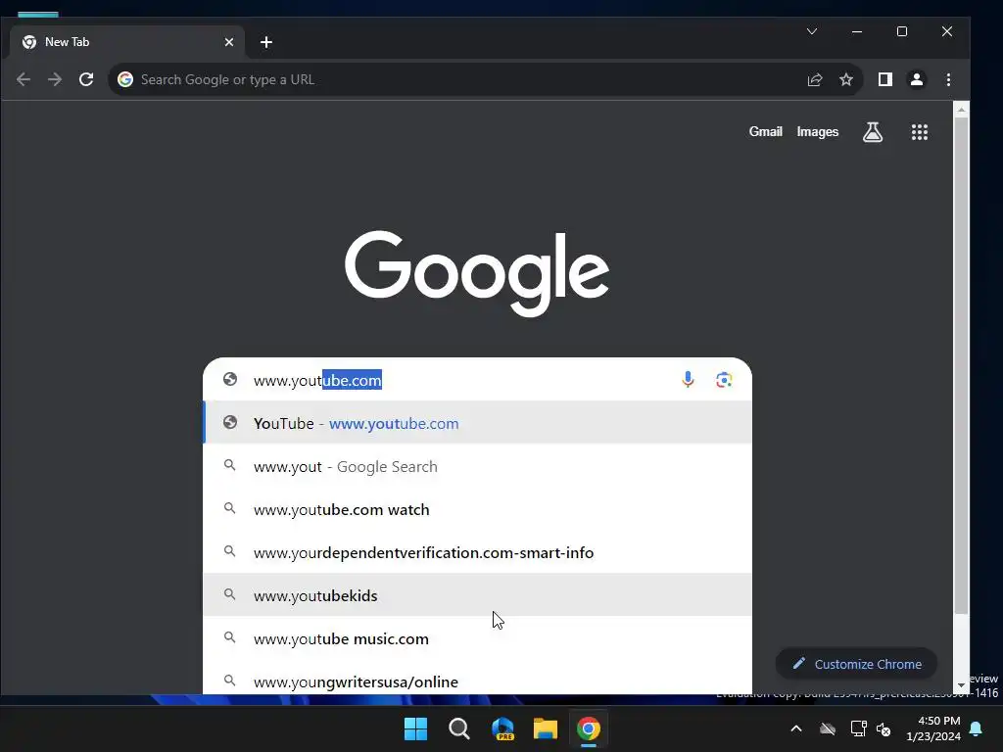Screen dimensions: 1003x752
Task: Click the Customize Chrome button
Action: pos(856,664)
